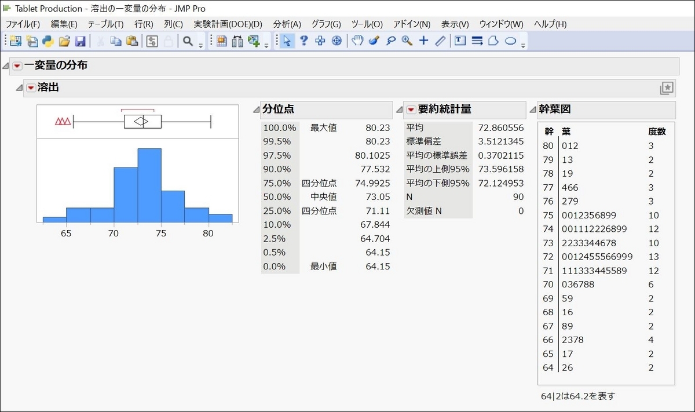Open the アドイン(N) menu

click(412, 24)
